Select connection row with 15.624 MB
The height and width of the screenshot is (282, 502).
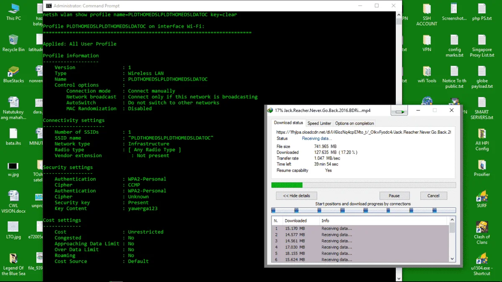[x=360, y=260]
